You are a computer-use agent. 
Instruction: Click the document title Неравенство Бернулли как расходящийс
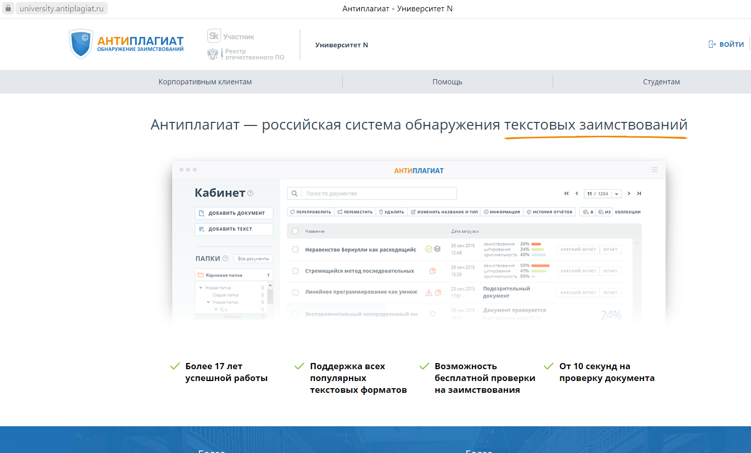pos(361,249)
